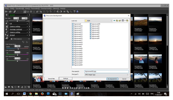Click the open folder toolbar icon
Viewport: 173px width, 100px height.
tap(10, 12)
